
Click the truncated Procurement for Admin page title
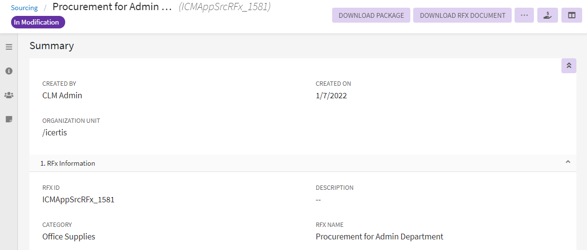[x=112, y=7]
